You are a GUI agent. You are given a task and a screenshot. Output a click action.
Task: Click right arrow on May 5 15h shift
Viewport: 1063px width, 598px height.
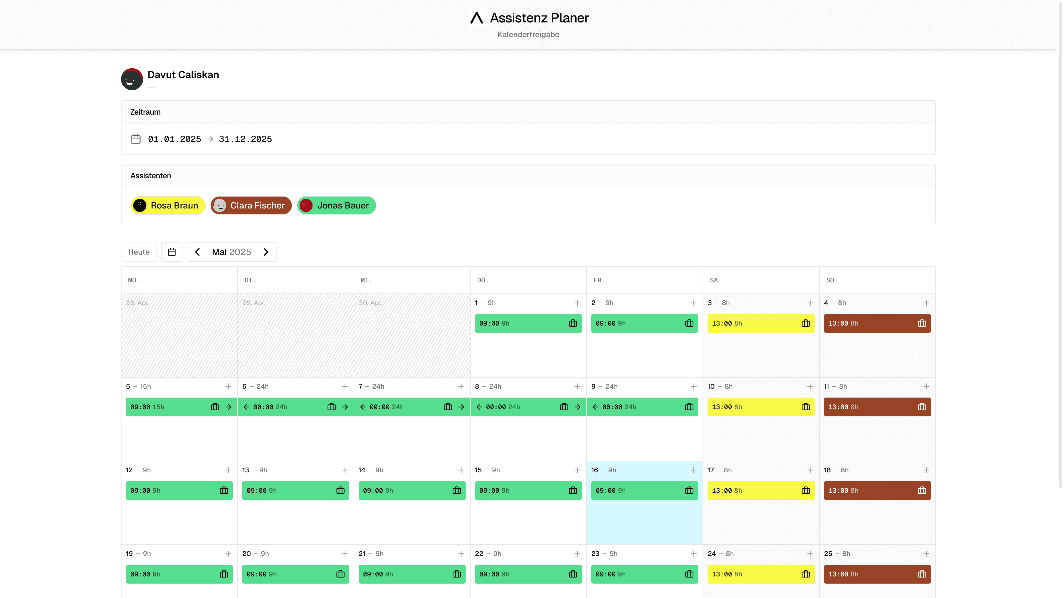pyautogui.click(x=228, y=407)
